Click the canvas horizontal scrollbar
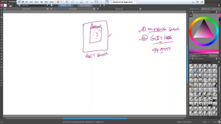This screenshot has height=124, width=221. point(95,118)
